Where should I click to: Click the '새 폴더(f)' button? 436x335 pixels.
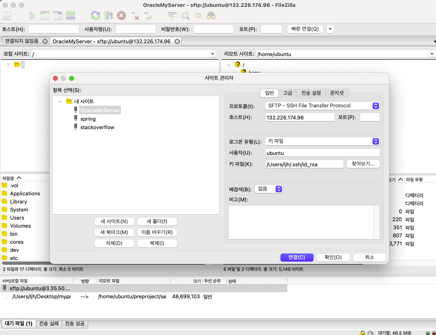pyautogui.click(x=157, y=222)
